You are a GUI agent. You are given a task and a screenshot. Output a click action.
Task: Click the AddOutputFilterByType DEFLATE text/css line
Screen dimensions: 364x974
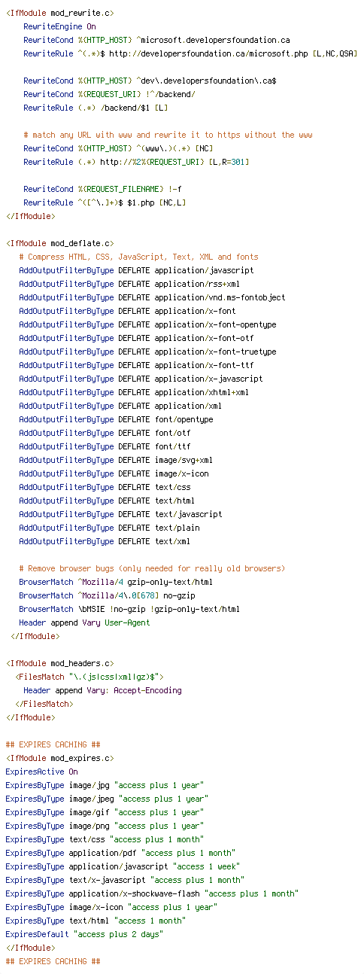pos(105,487)
